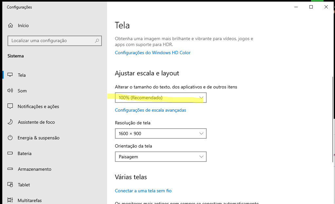
Task: Click the Notificações e ações icon
Action: pos(10,106)
